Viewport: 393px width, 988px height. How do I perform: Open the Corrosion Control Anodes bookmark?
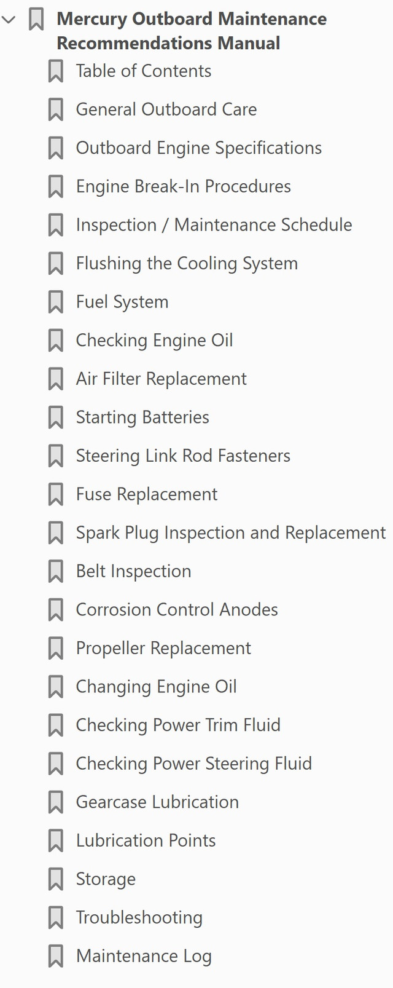click(177, 609)
